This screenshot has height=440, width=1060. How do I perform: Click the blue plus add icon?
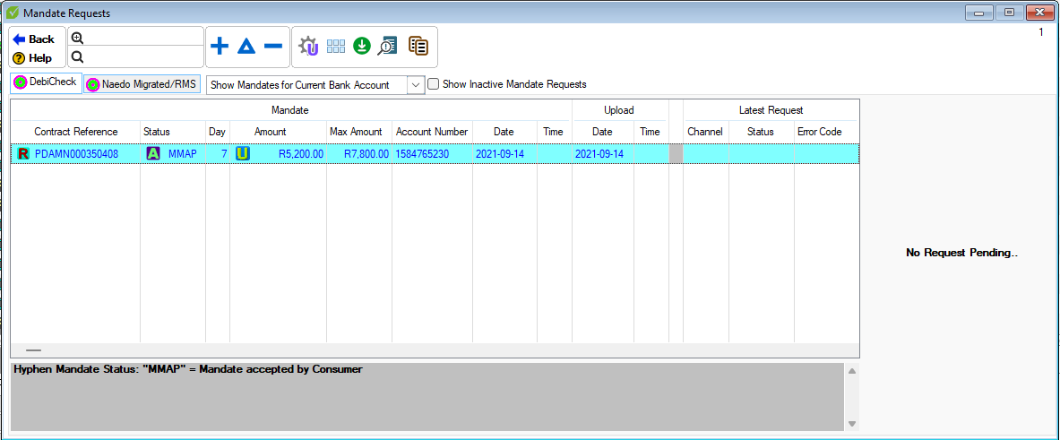(219, 47)
